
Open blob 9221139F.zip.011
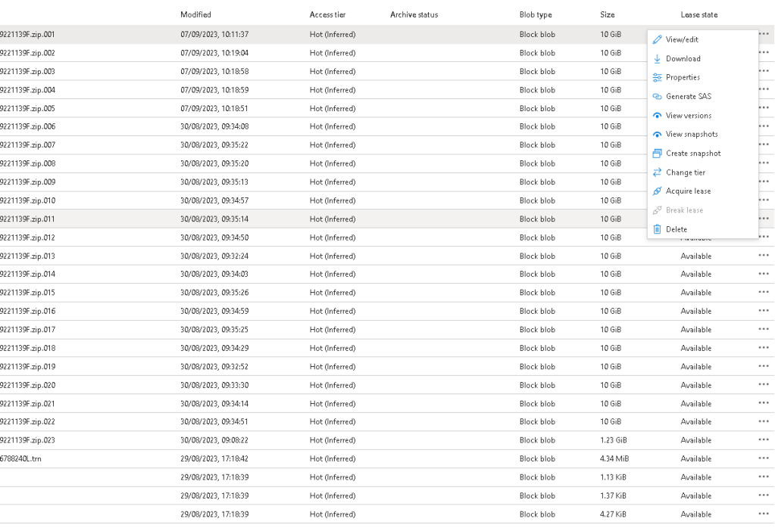coord(27,219)
